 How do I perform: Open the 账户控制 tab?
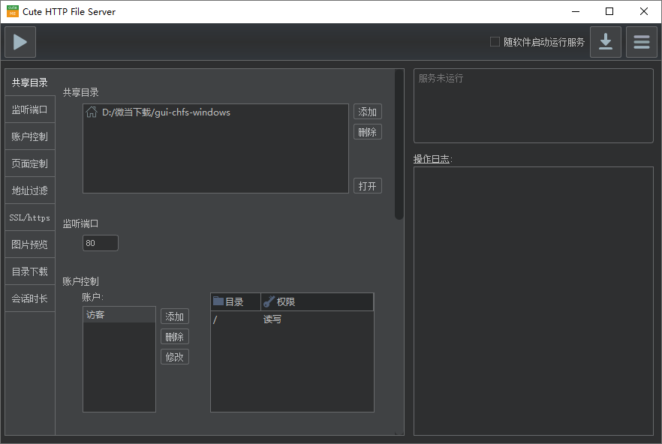pyautogui.click(x=30, y=136)
